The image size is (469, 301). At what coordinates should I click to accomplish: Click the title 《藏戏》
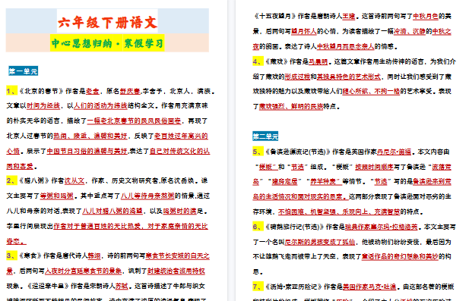(277, 61)
